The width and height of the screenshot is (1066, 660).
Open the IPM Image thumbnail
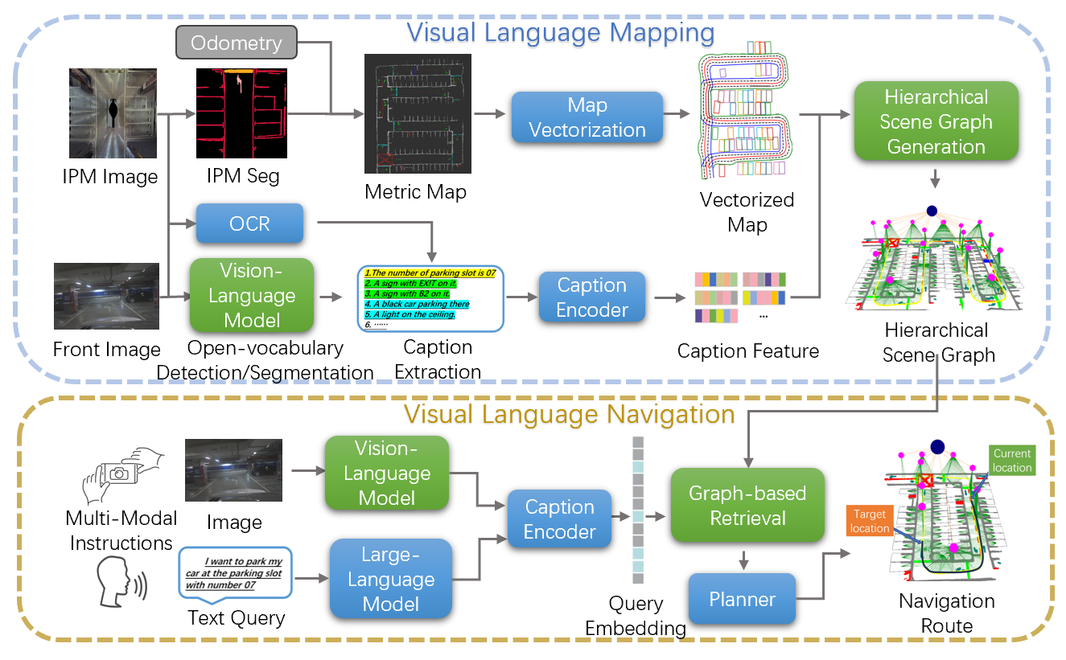click(x=112, y=113)
